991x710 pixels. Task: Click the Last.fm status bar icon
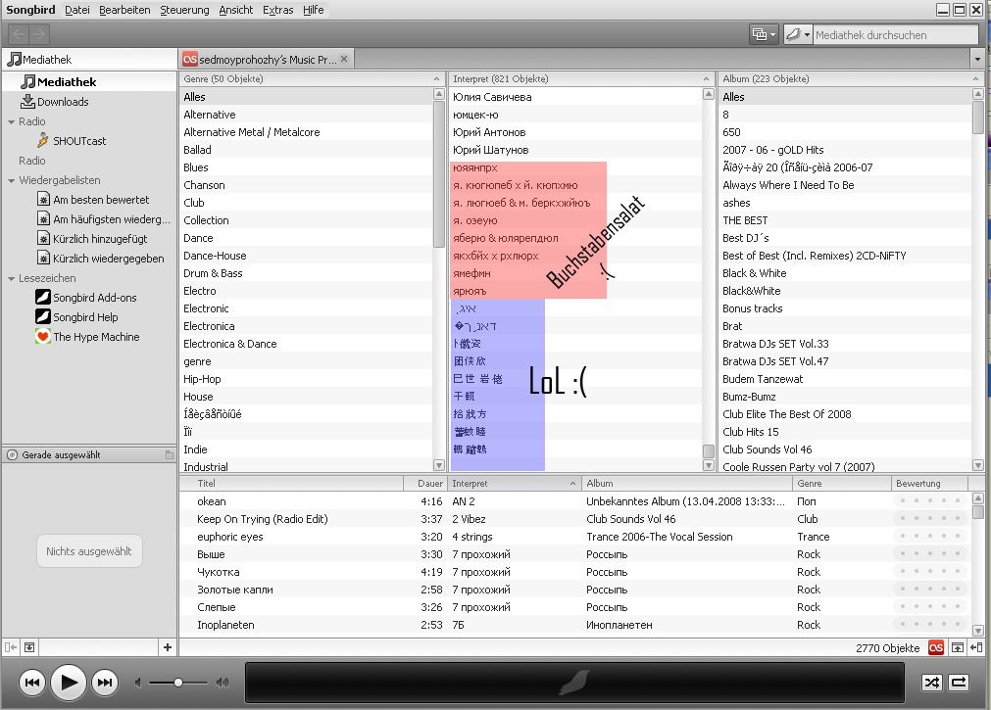coord(936,647)
